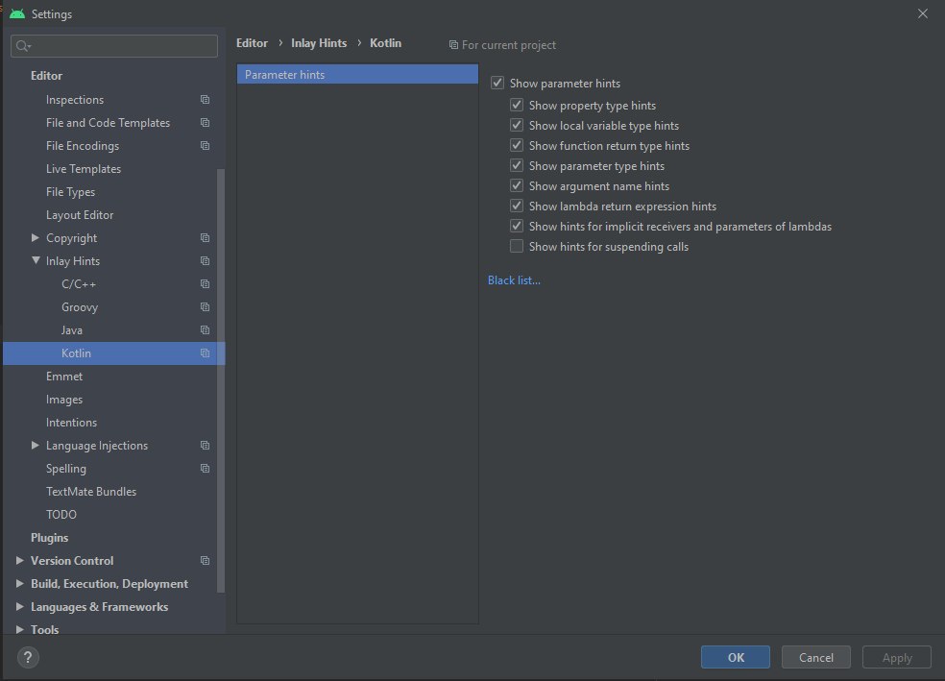
Task: Close the Settings dialog with the X
Action: click(923, 13)
